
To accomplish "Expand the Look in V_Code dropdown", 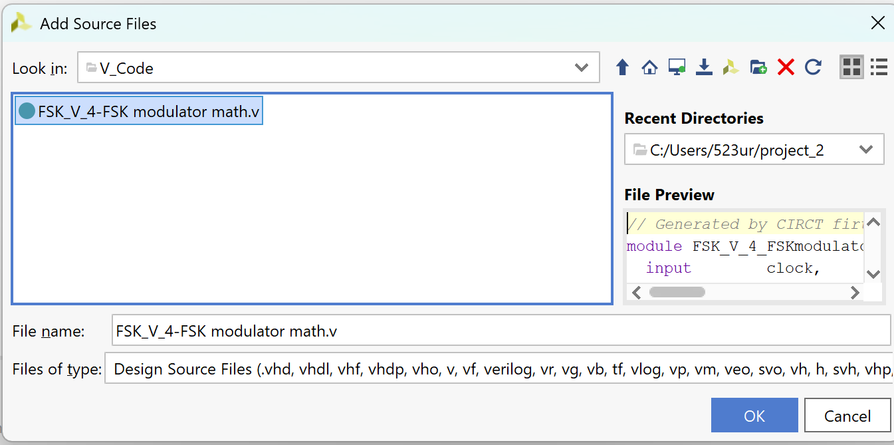I will [582, 68].
